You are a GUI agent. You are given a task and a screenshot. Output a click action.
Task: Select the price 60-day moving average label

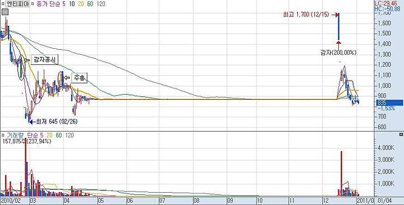90,4
